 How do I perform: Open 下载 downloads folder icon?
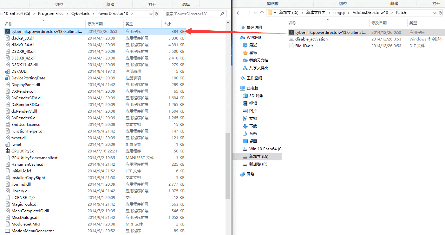tap(245, 126)
